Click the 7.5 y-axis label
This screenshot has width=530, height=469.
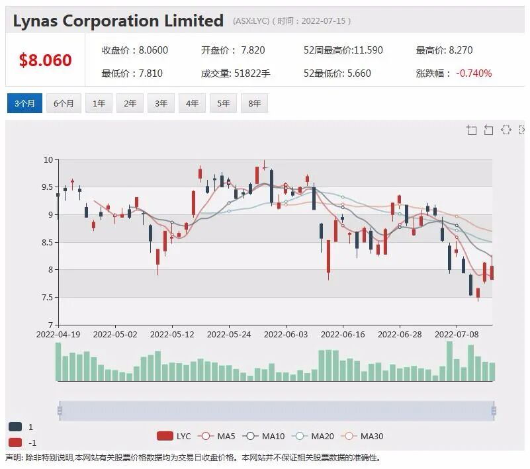pos(48,298)
